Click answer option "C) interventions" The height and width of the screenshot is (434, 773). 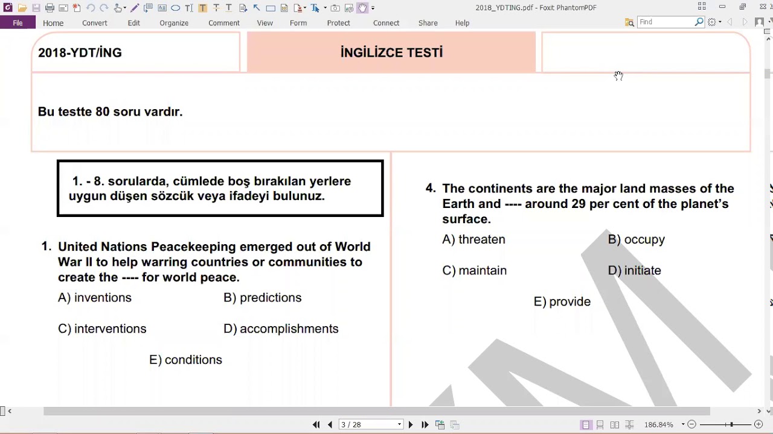[x=102, y=329]
